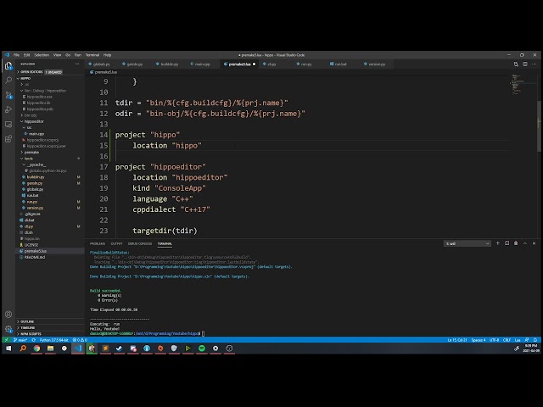The image size is (543, 407).
Task: Switch to the version.py editor tab
Action: 375,64
